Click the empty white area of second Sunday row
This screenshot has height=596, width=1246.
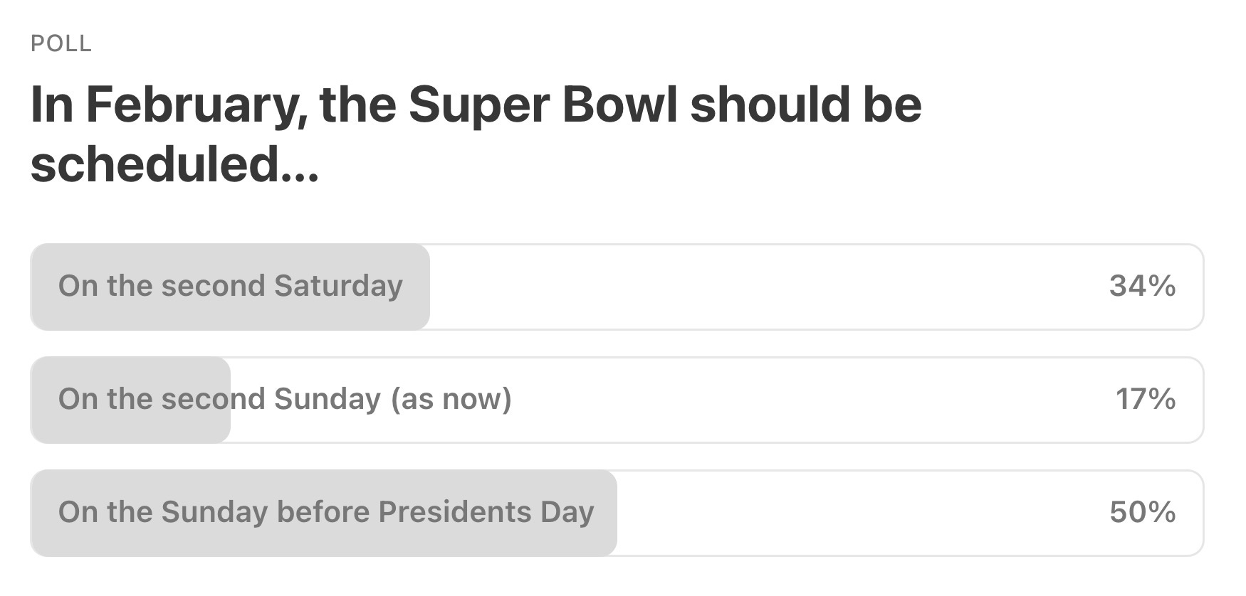tap(783, 399)
